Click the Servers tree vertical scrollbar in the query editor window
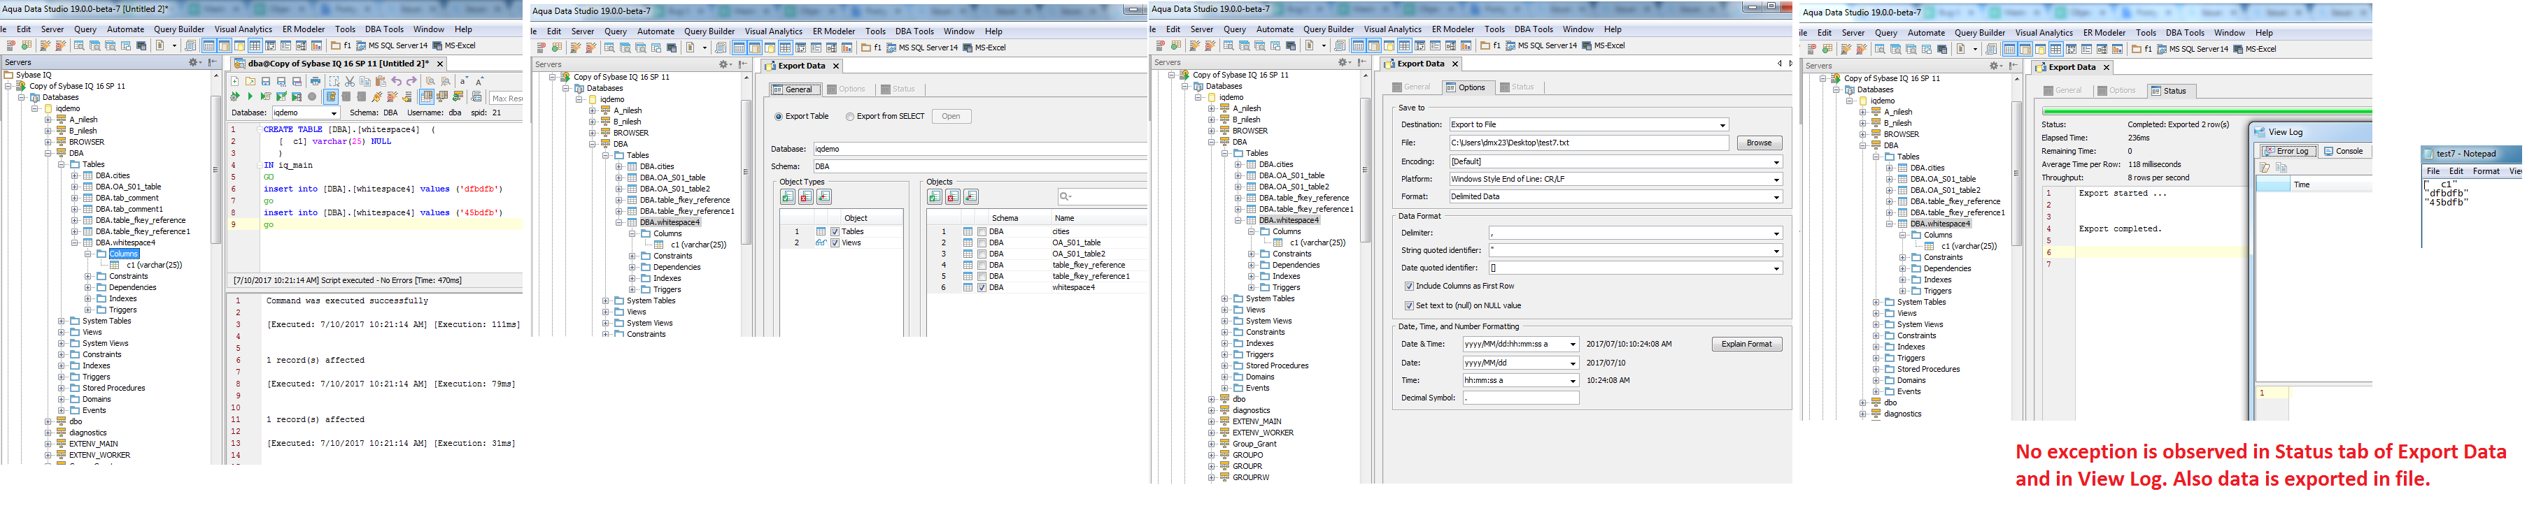Image resolution: width=2541 pixels, height=529 pixels. pos(216,169)
